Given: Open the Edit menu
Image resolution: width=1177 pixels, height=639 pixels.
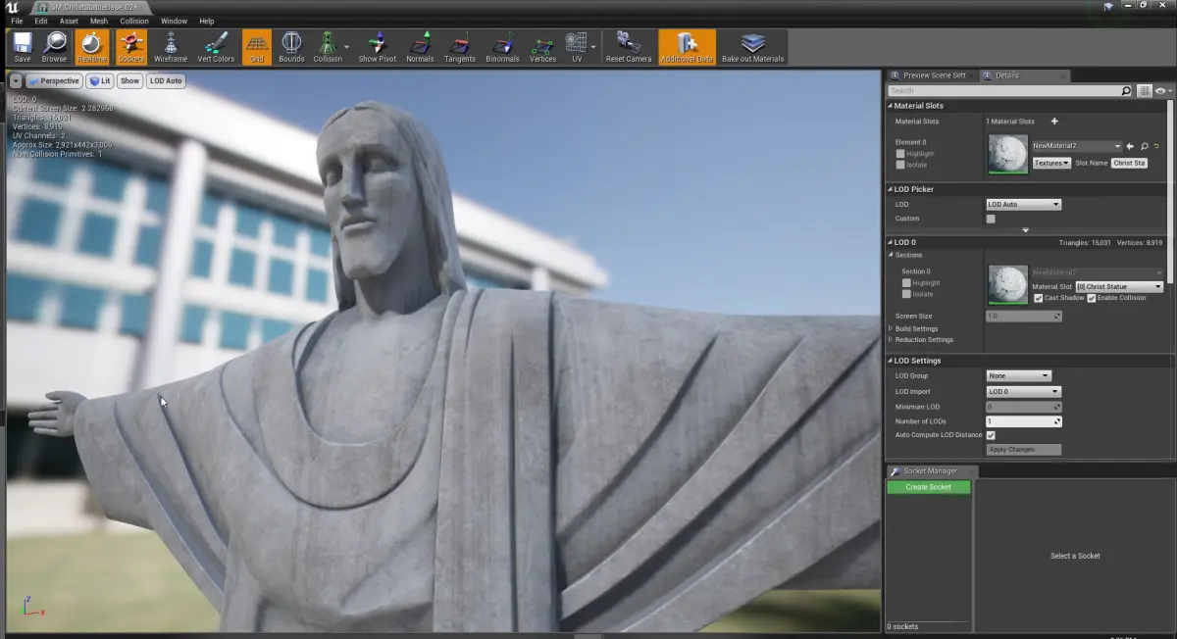Looking at the screenshot, I should coord(41,21).
